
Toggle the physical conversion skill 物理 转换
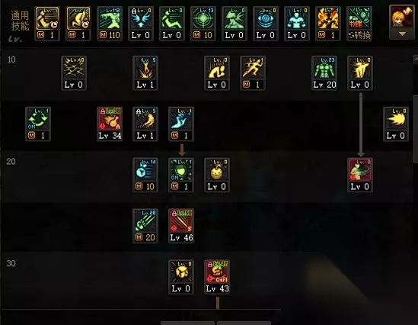tap(359, 24)
